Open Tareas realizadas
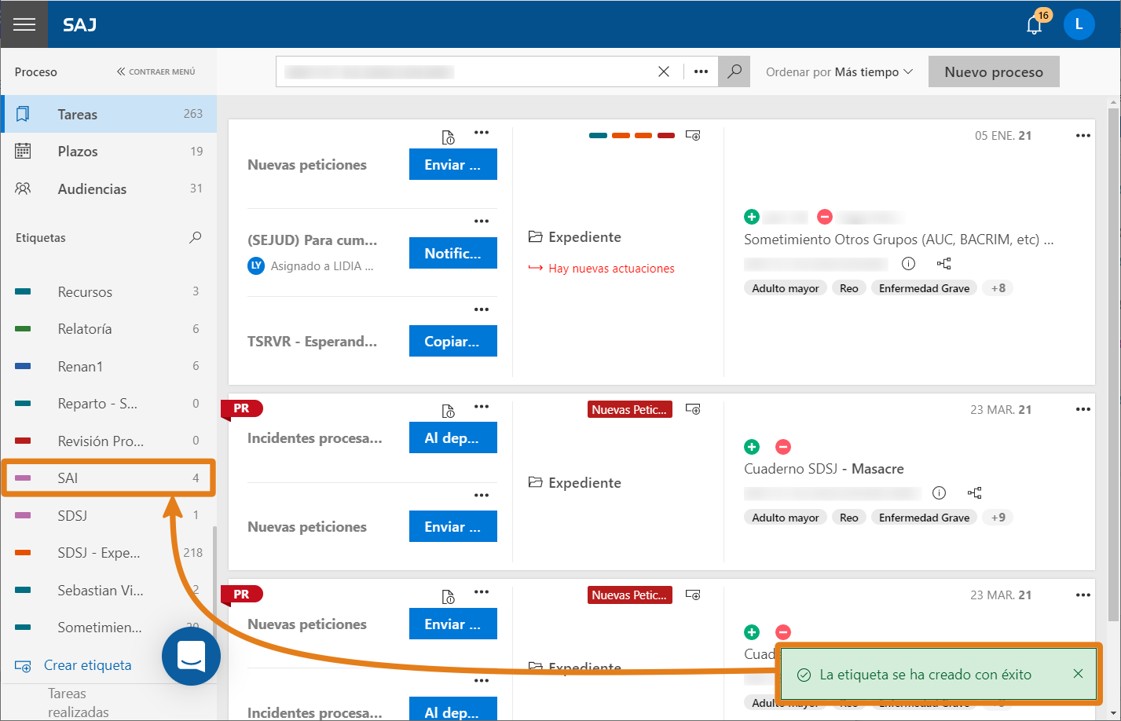This screenshot has width=1121, height=721. tap(78, 703)
